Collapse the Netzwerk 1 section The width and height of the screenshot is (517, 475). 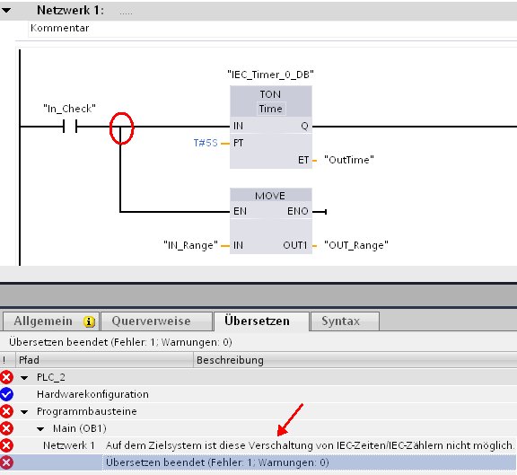coord(6,11)
